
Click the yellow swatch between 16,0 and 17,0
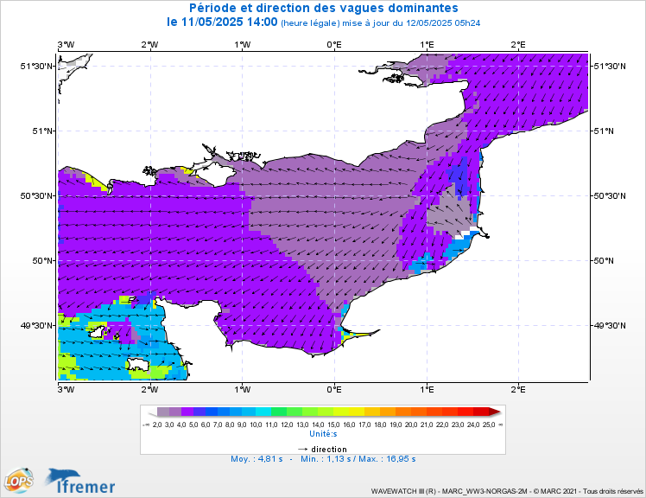[x=357, y=412]
